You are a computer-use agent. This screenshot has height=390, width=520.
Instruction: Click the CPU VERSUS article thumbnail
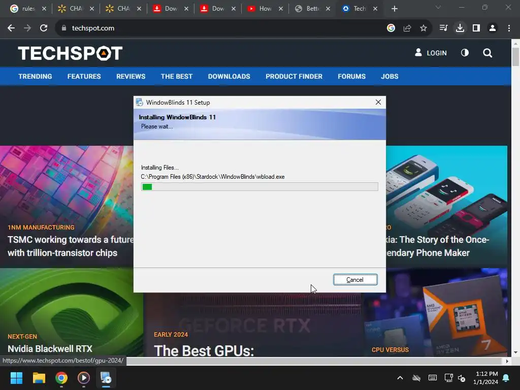click(x=435, y=312)
